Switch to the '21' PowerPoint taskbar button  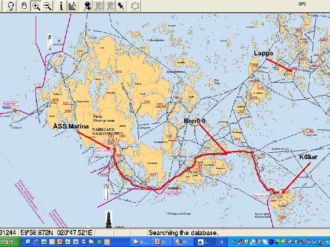pyautogui.click(x=163, y=242)
